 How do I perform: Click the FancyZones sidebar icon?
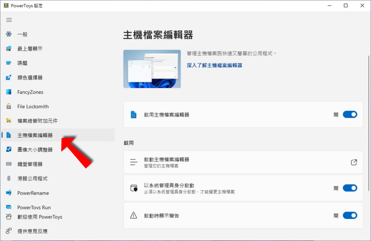pyautogui.click(x=9, y=92)
